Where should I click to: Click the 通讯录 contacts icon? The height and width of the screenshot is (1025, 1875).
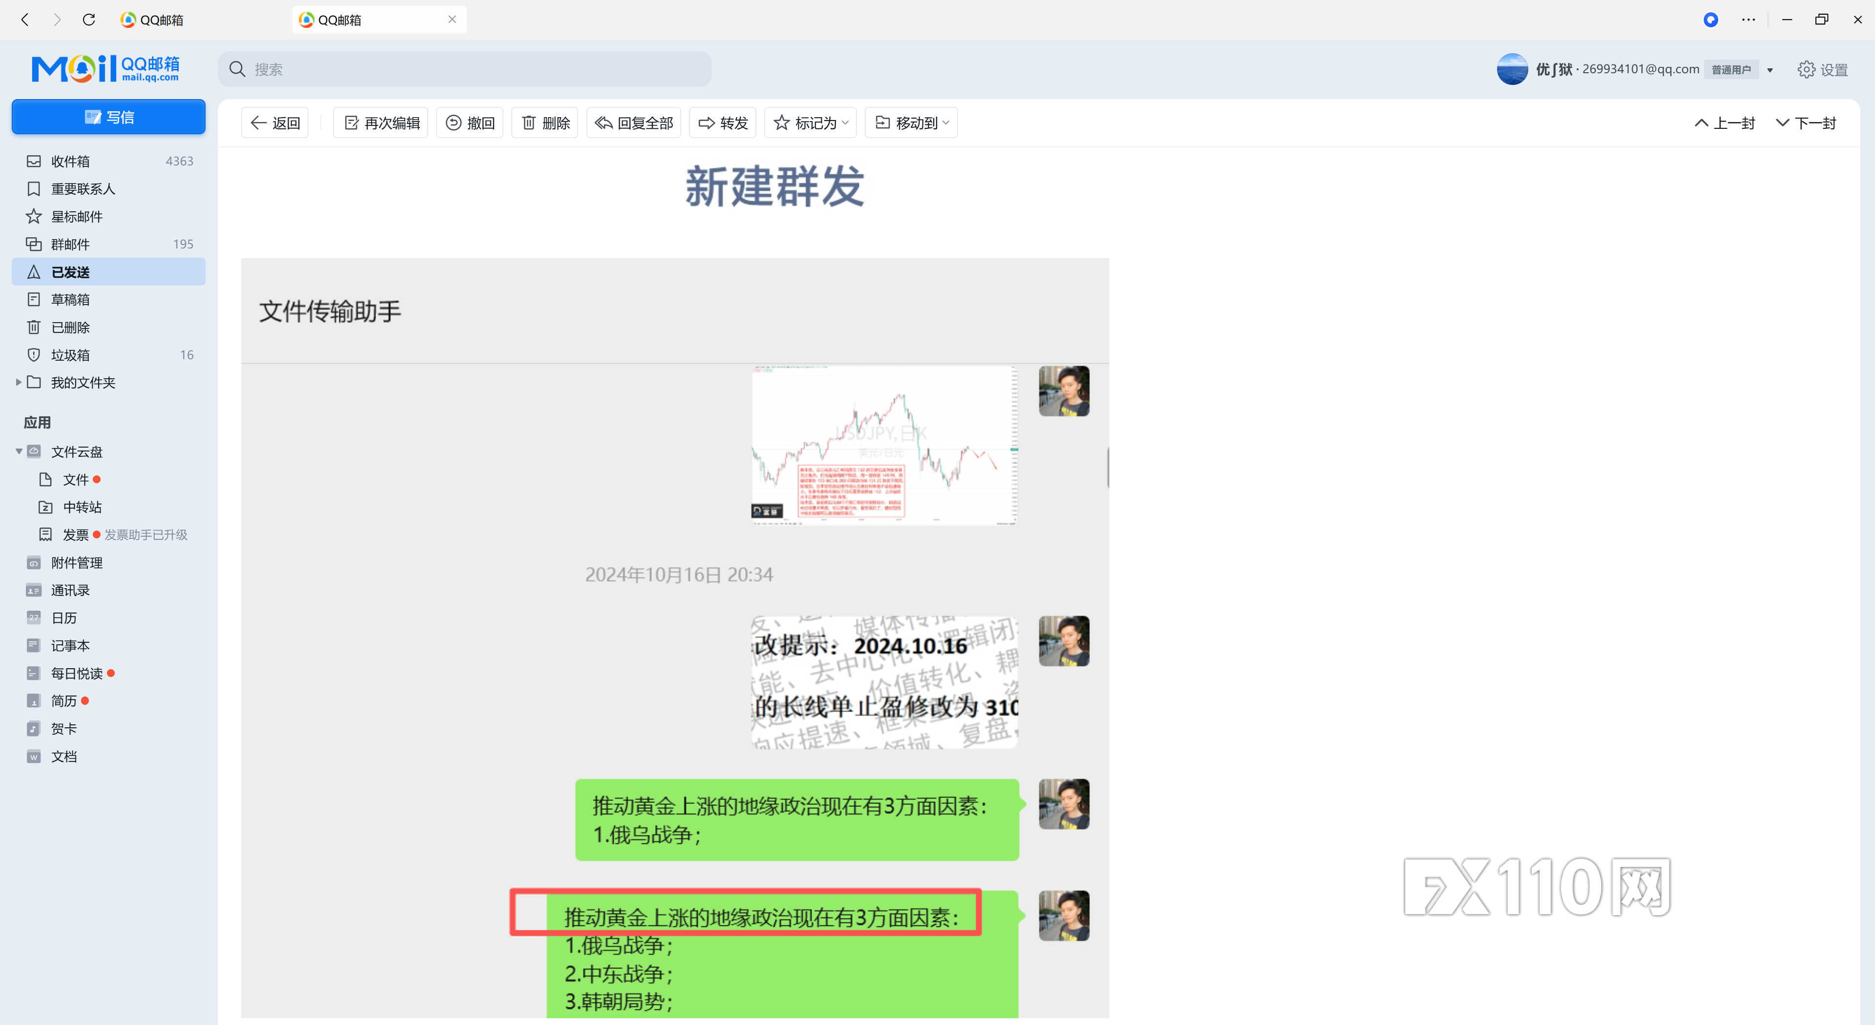(34, 590)
